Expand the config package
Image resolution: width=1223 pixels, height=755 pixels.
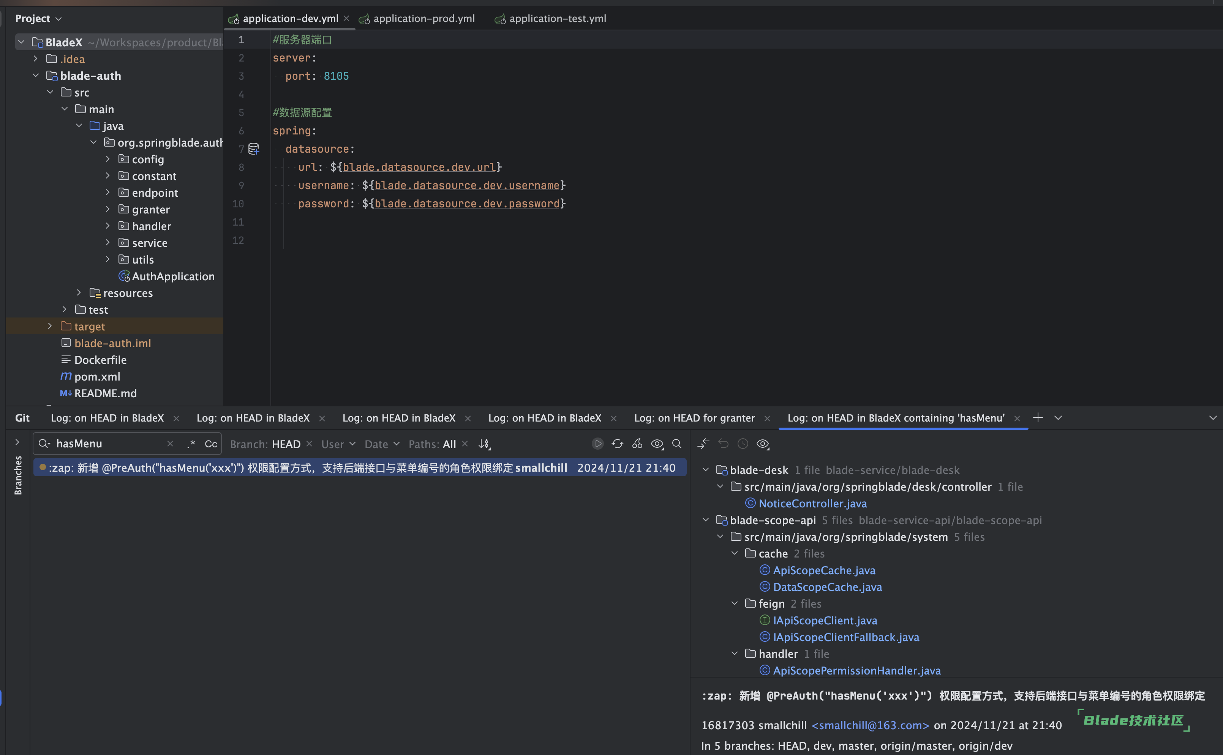pyautogui.click(x=107, y=159)
